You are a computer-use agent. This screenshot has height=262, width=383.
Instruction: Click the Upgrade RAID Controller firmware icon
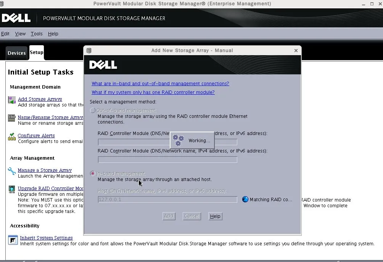[12, 189]
